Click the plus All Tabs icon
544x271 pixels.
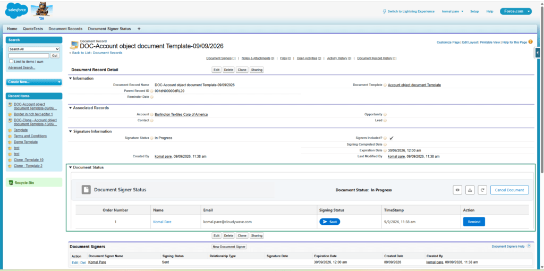click(x=139, y=29)
